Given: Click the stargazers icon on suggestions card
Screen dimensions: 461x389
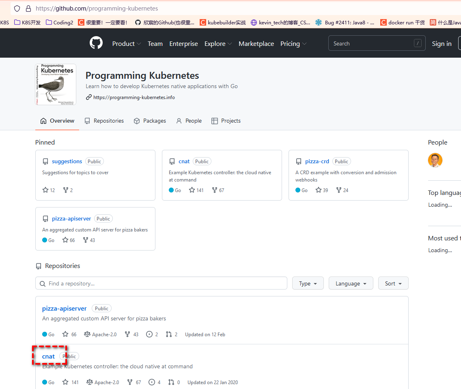Looking at the screenshot, I should 45,190.
